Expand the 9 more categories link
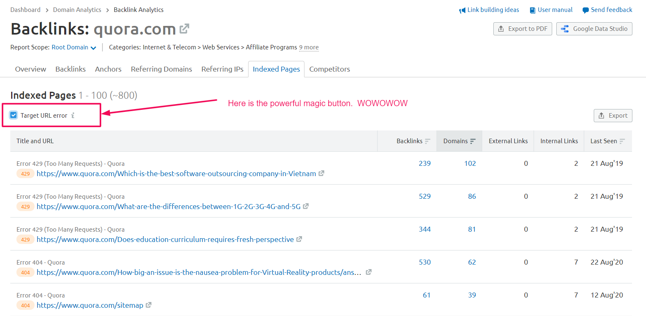This screenshot has height=316, width=646. click(309, 47)
